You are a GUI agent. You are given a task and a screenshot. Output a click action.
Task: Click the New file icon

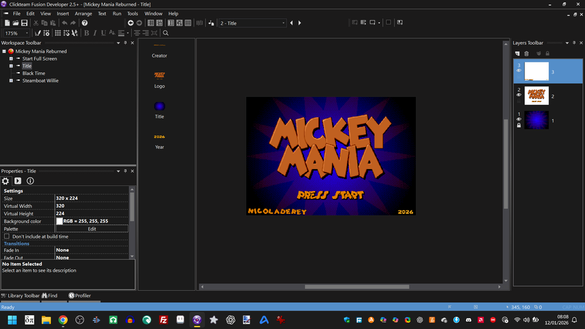pyautogui.click(x=7, y=23)
